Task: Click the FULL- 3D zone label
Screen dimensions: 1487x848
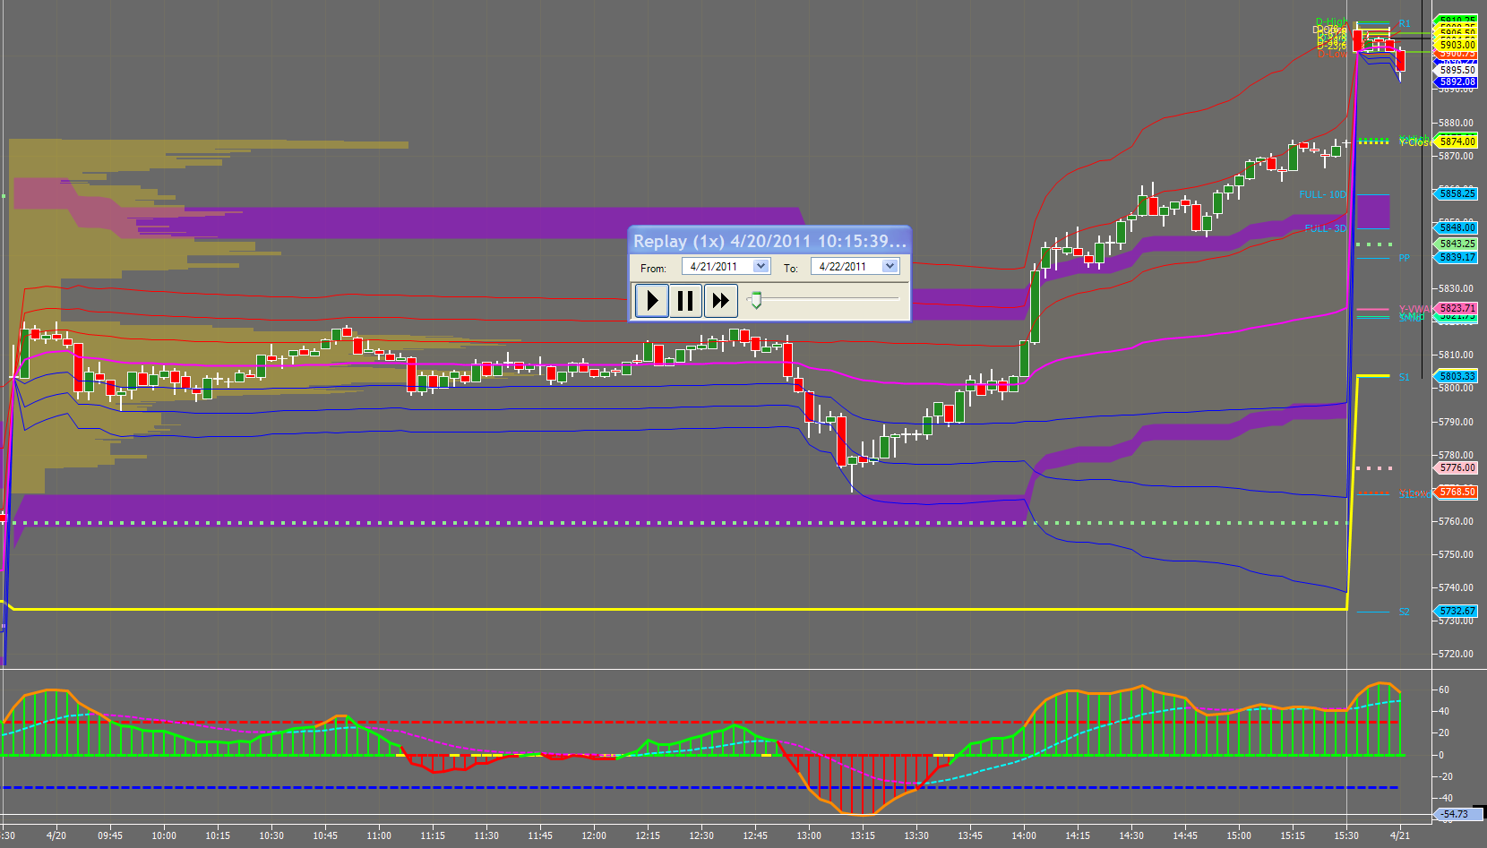Action: tap(1325, 228)
